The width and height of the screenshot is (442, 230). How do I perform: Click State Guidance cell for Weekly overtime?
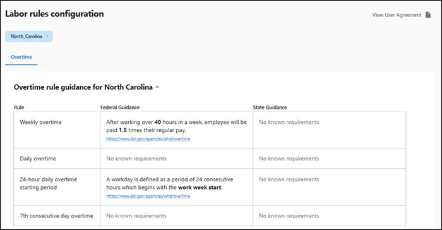pos(329,130)
